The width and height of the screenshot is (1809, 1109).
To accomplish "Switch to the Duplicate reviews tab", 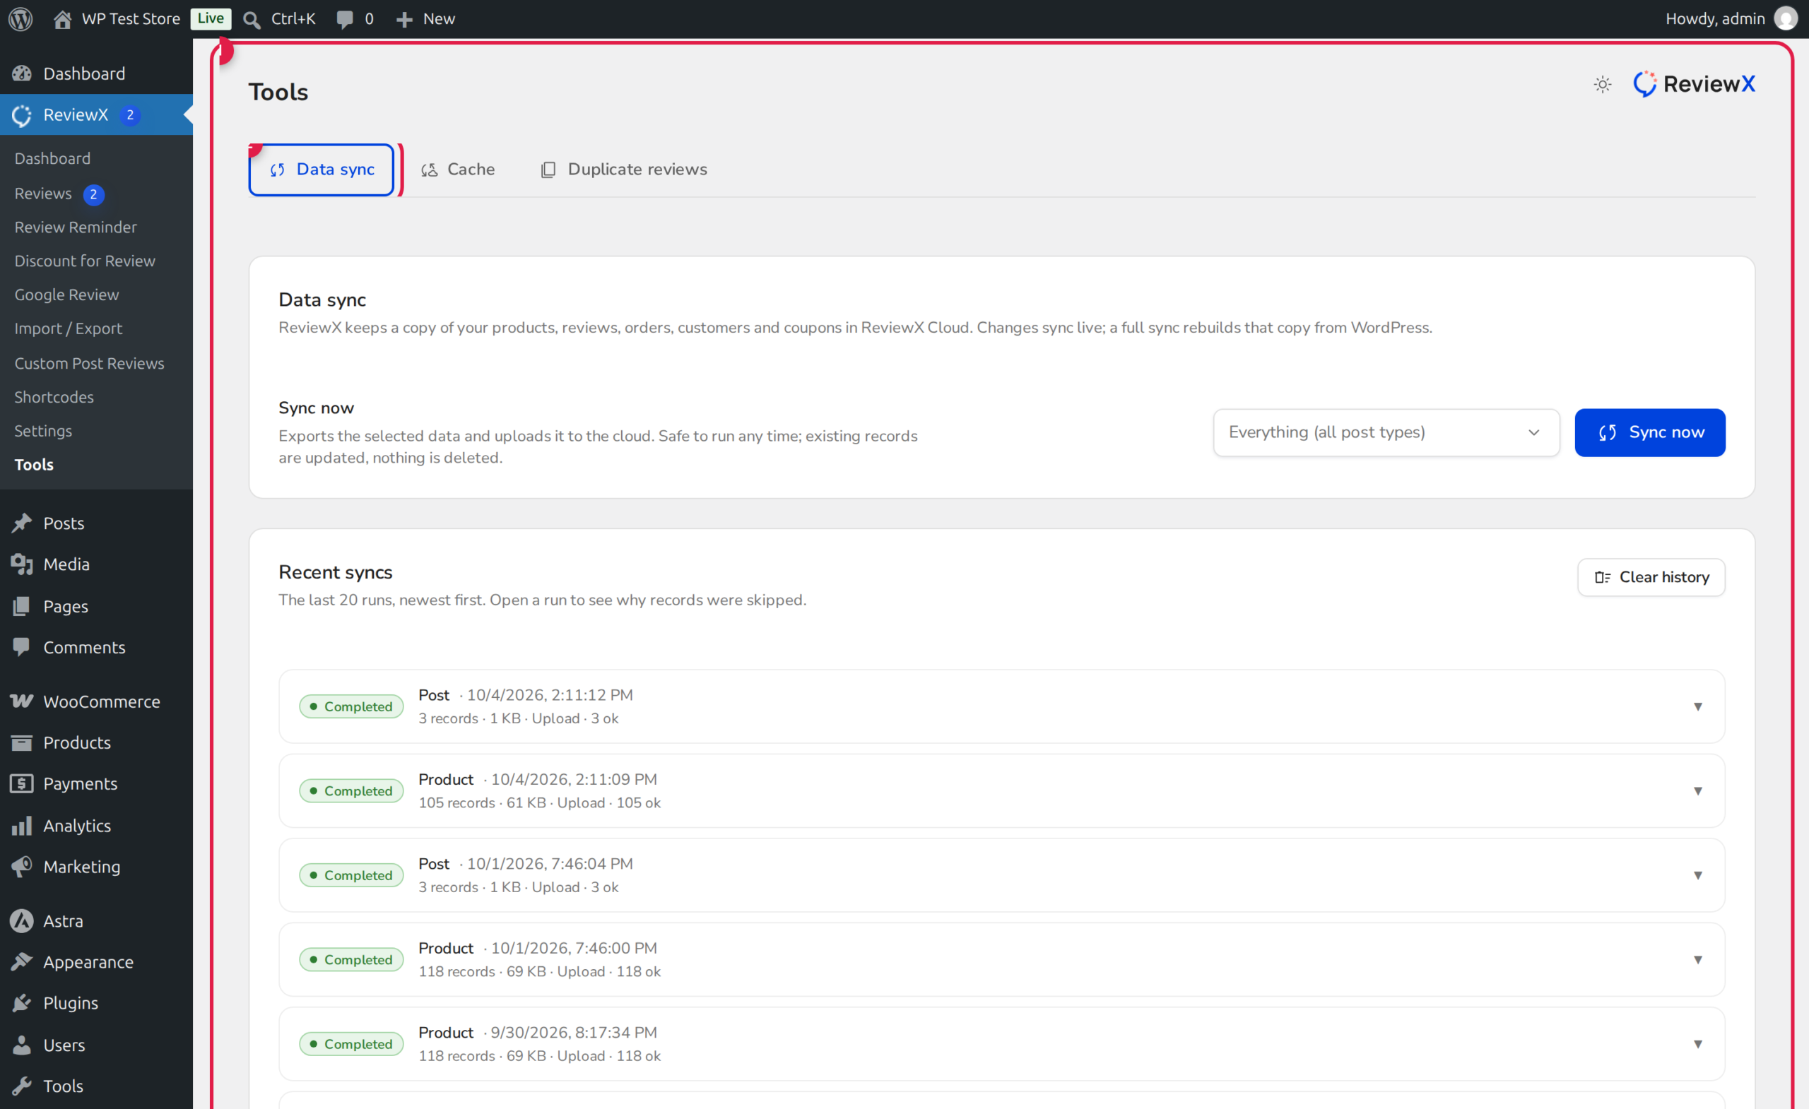I will click(624, 170).
